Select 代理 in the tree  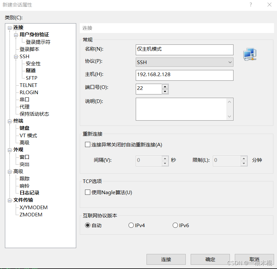point(25,107)
